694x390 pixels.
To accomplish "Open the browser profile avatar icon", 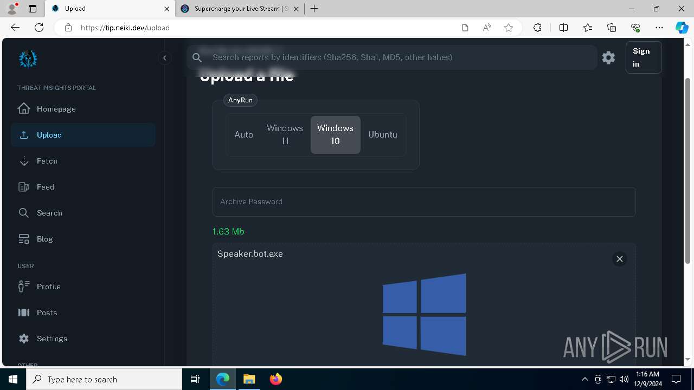I will tap(12, 9).
